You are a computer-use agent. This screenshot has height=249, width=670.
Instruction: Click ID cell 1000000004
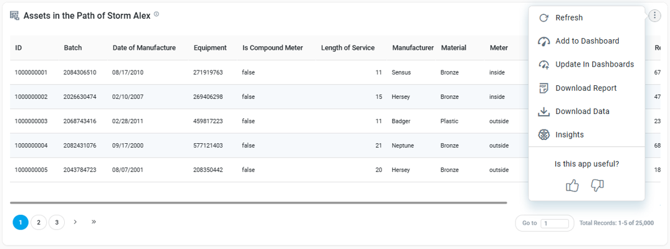click(x=31, y=146)
